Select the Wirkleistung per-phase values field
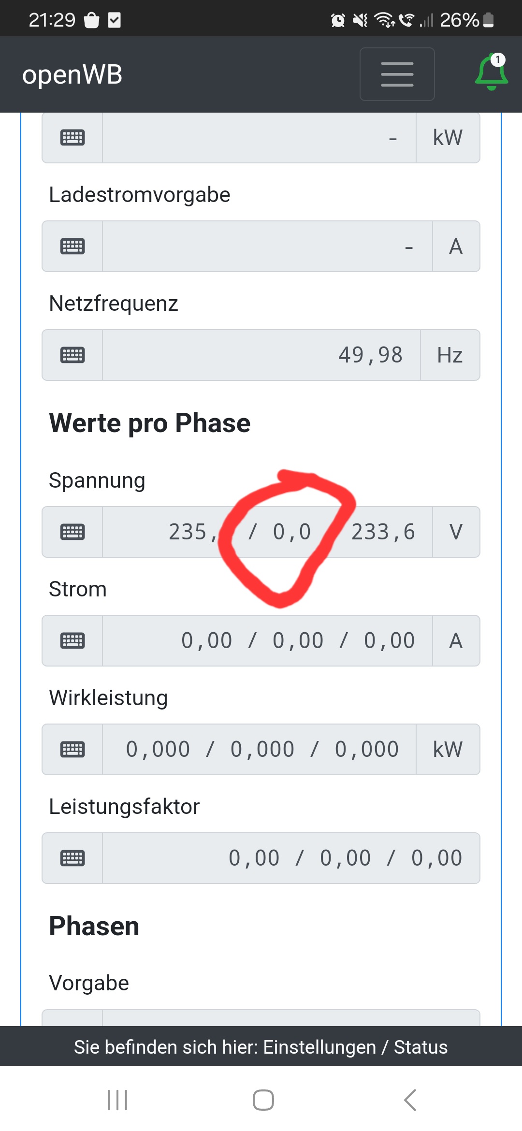Image resolution: width=522 pixels, height=1131 pixels. point(259,750)
